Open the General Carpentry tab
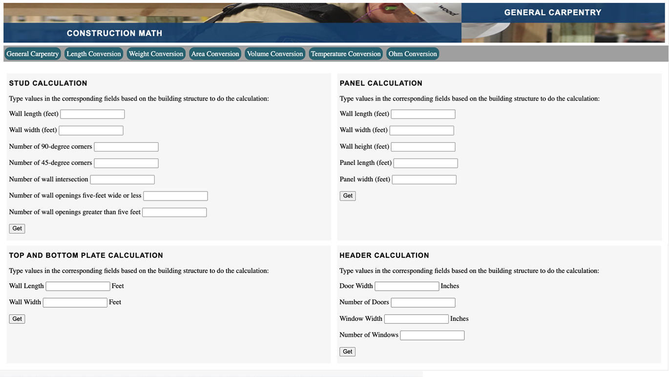The image size is (669, 377). [x=33, y=54]
